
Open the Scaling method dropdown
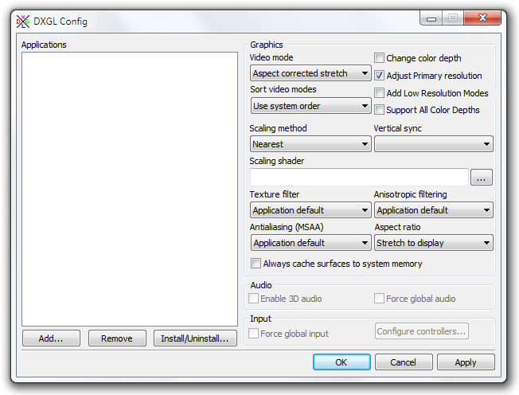point(310,144)
